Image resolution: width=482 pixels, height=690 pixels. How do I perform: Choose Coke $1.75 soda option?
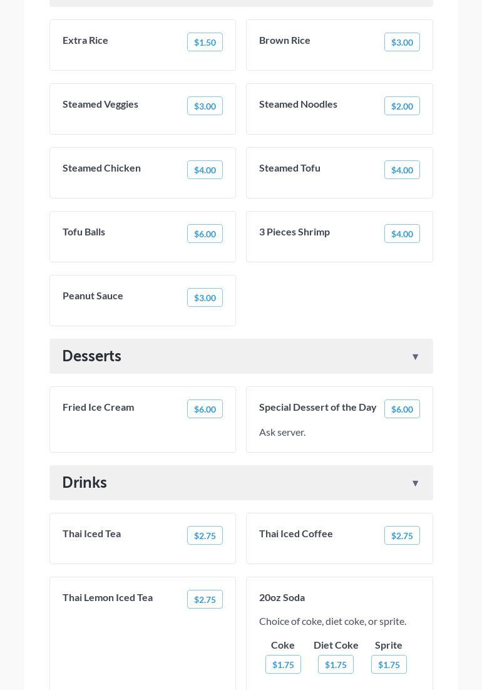[283, 665]
